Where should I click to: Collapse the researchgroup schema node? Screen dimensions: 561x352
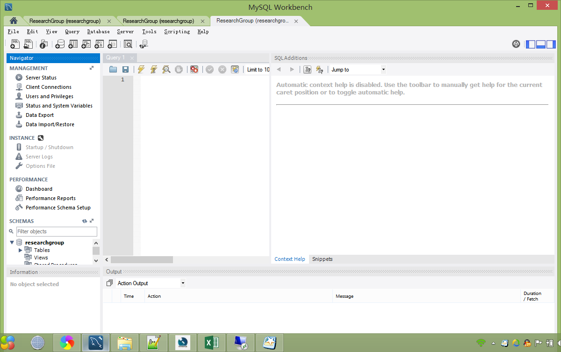12,243
